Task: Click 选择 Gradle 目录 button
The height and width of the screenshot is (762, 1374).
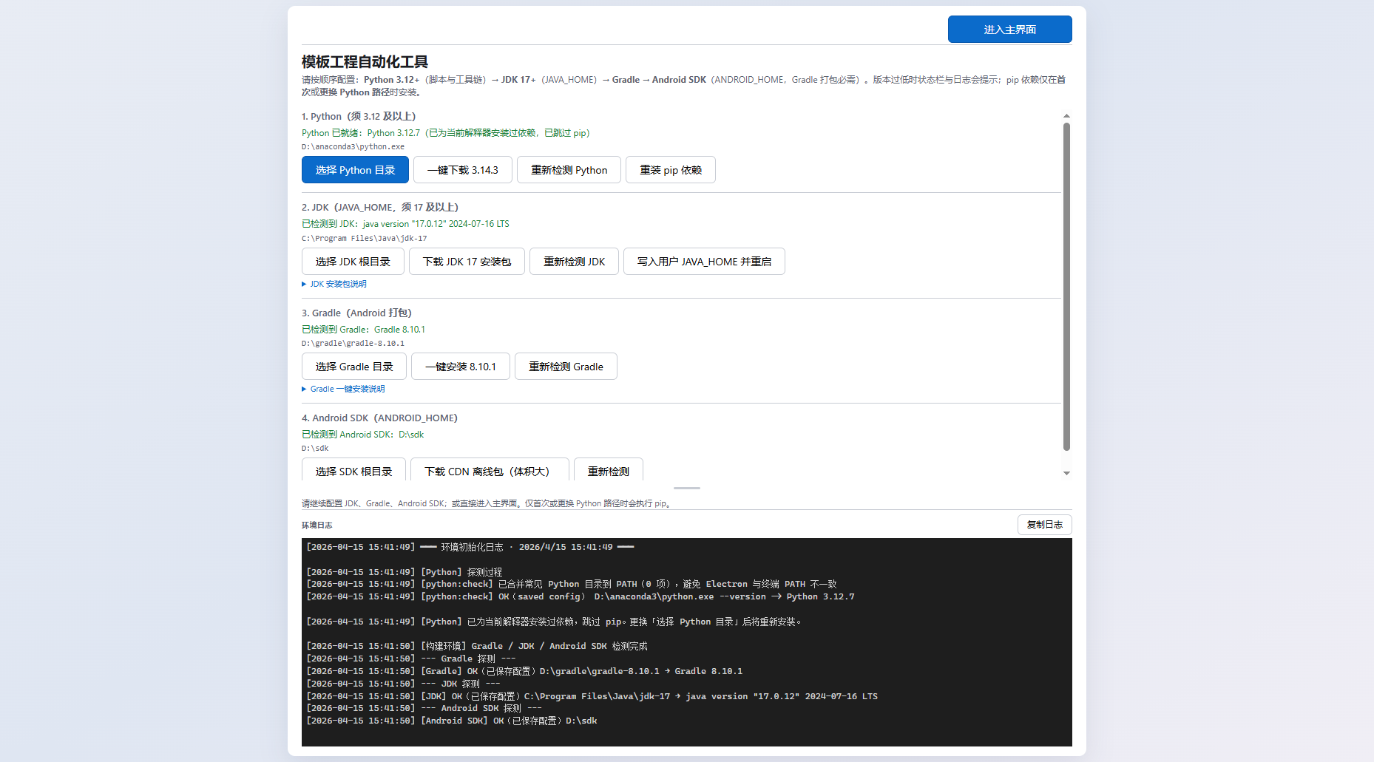Action: click(x=354, y=367)
